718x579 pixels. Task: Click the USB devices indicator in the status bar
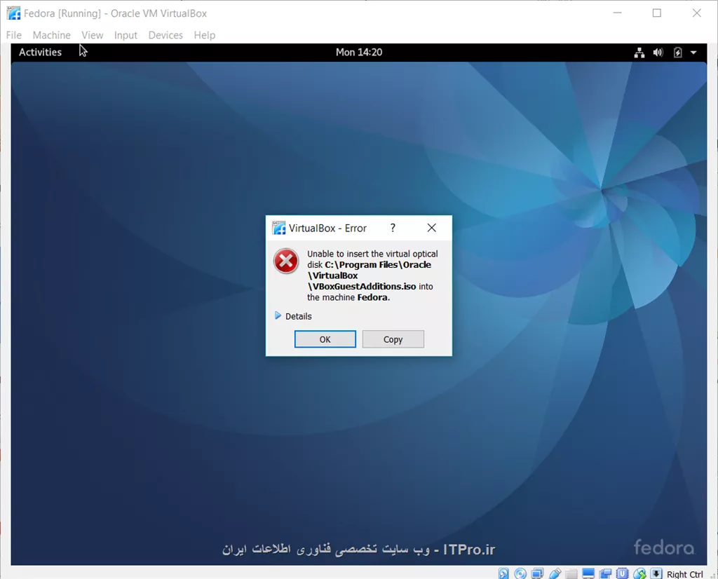click(x=555, y=573)
